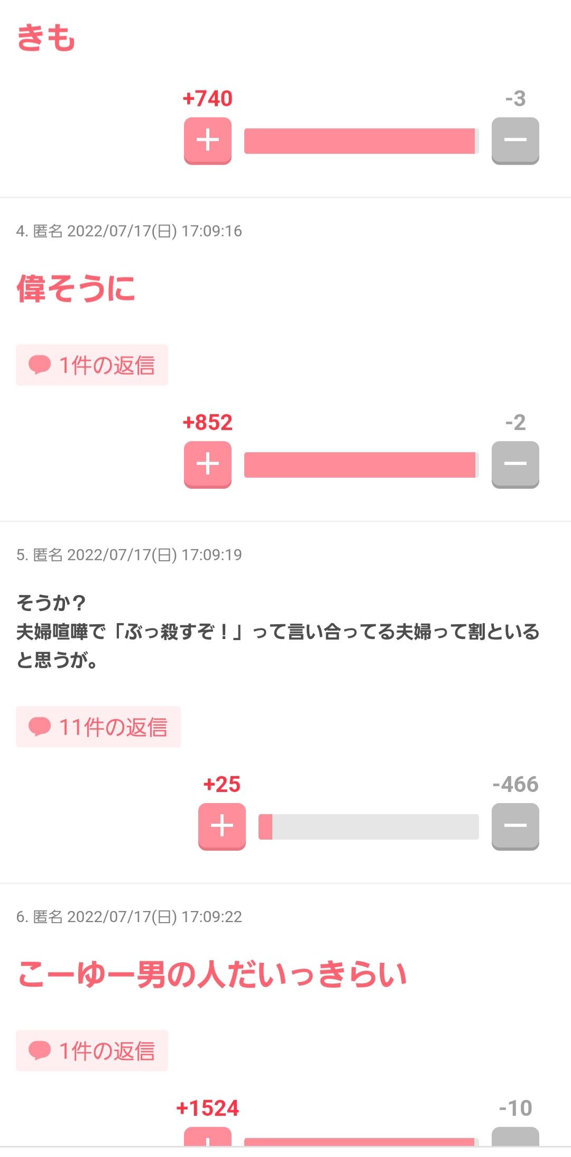Image resolution: width=571 pixels, height=1157 pixels.
Task: Upvote the きも comment with plus button
Action: [207, 140]
